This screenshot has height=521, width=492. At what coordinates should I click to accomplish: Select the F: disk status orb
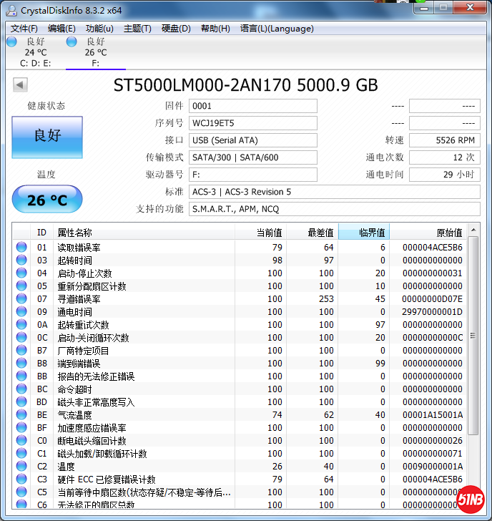click(72, 42)
